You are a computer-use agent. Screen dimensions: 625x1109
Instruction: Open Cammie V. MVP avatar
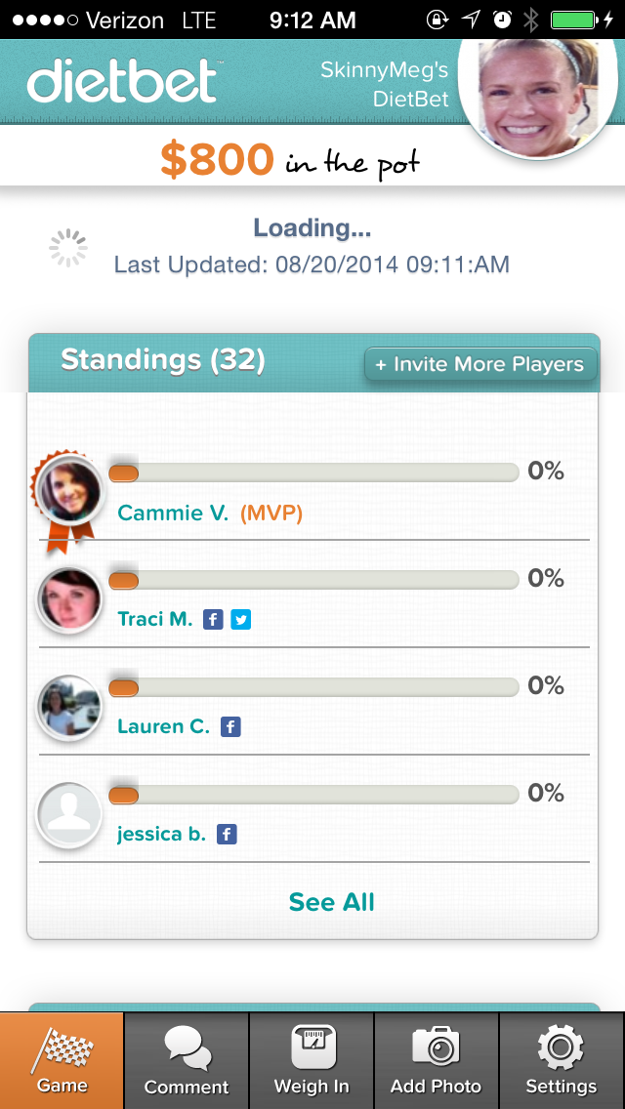[68, 492]
